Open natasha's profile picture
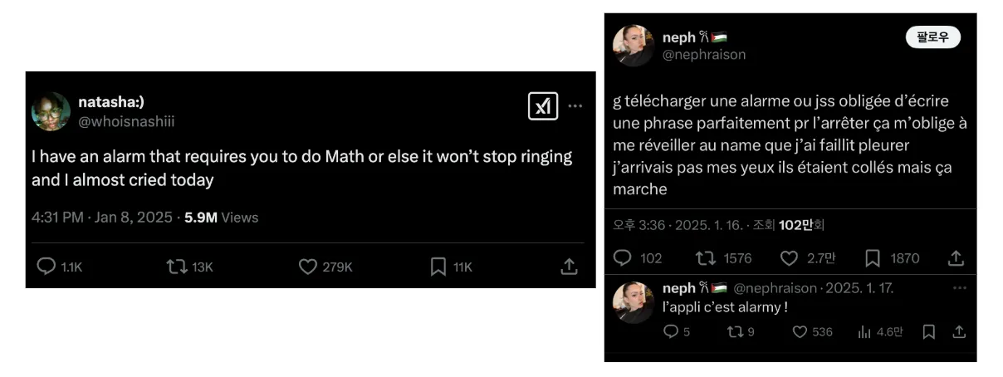 pos(51,111)
